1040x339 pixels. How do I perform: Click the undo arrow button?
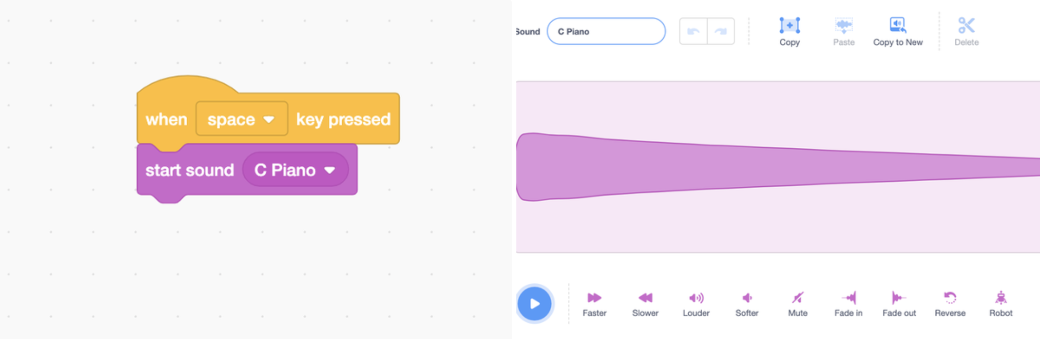tap(693, 31)
